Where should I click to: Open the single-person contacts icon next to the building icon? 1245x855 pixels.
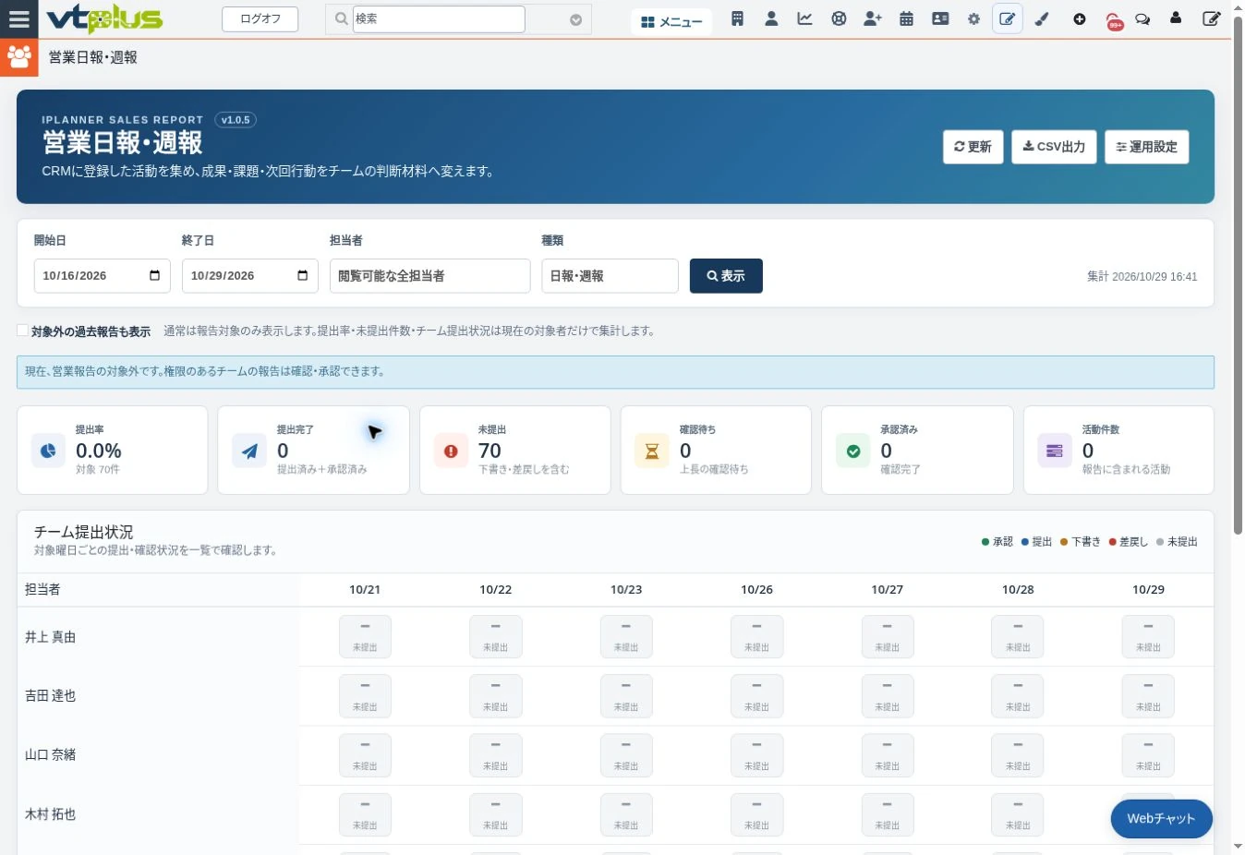coord(771,18)
